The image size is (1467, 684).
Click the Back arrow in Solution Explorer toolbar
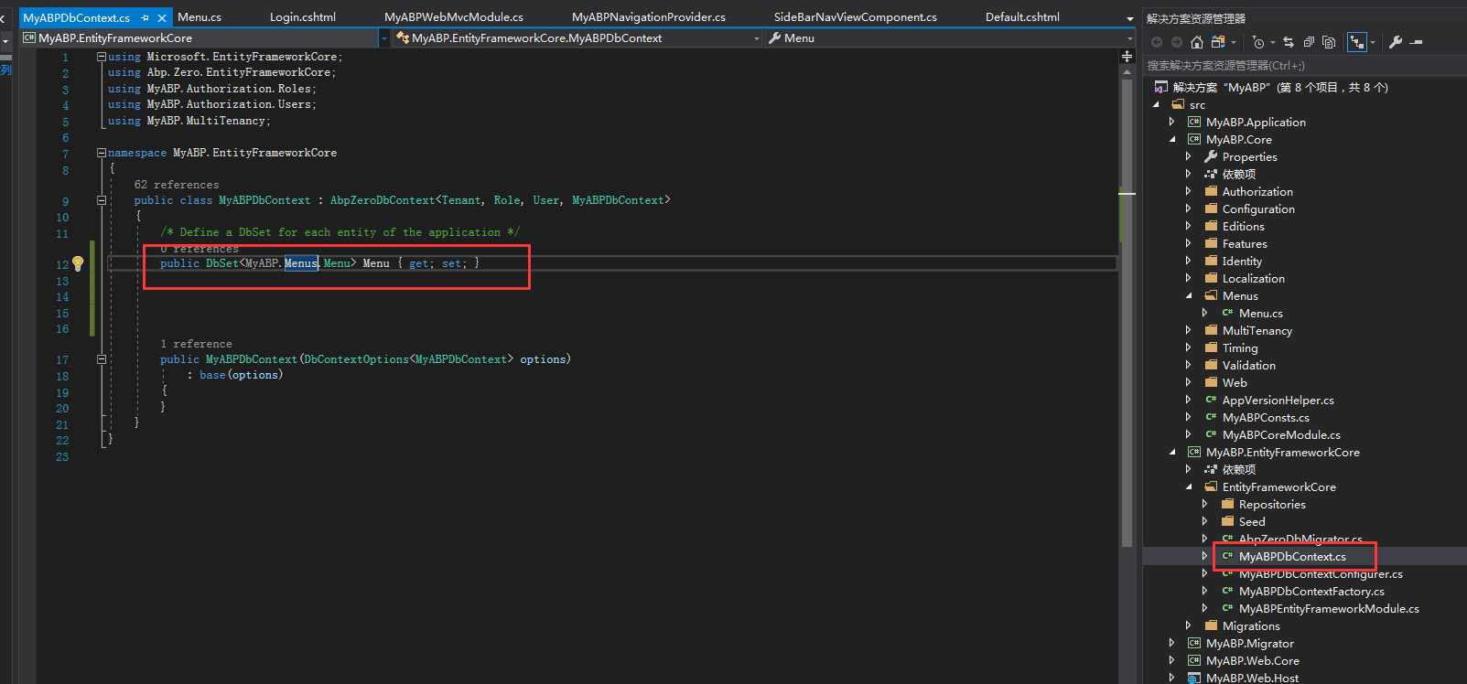[1157, 42]
